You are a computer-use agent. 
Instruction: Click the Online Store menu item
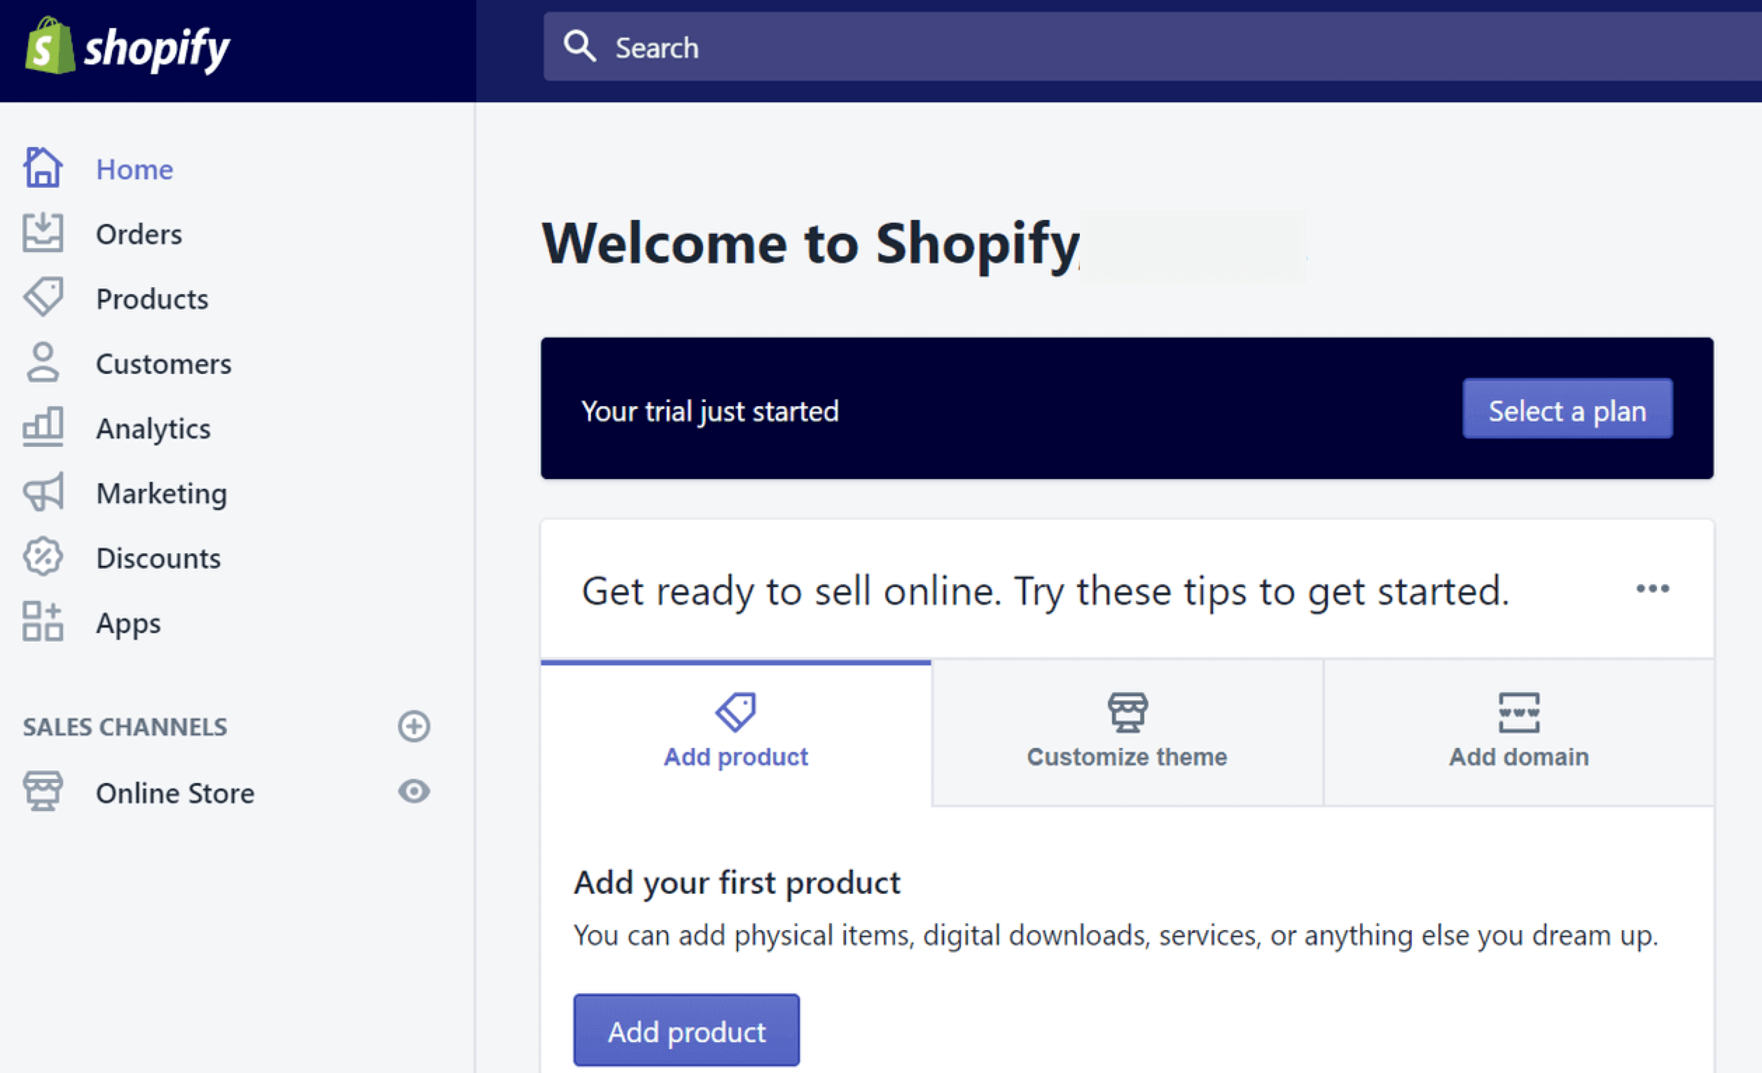pos(176,792)
